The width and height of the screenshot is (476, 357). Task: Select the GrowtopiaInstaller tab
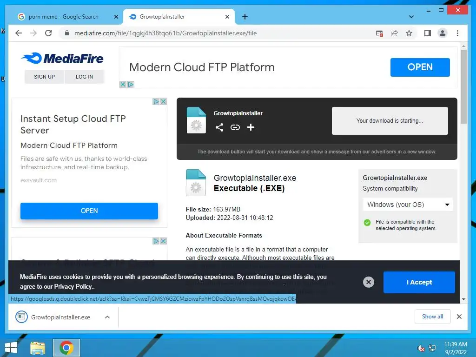(179, 17)
